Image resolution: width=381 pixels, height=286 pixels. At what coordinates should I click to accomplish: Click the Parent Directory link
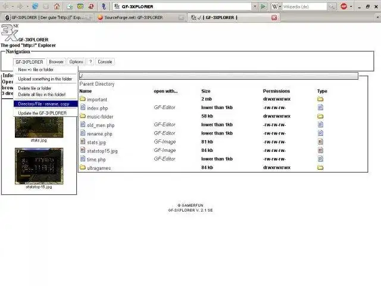click(96, 84)
